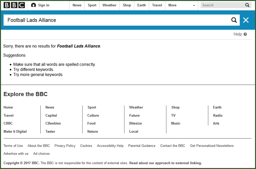Click 'Try more general keywords.' suggestion text
This screenshot has width=256, height=169.
[x=38, y=75]
